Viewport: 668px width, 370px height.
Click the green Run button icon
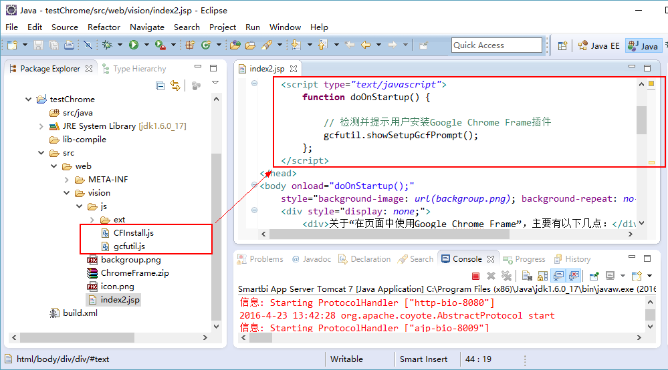pos(134,45)
